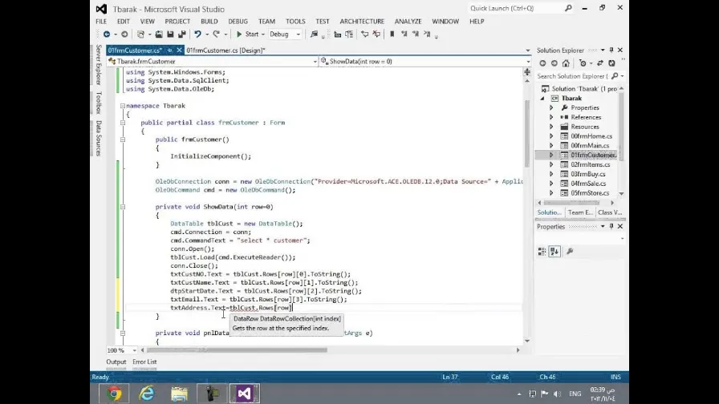Click the Open File toolbar icon

[159, 34]
